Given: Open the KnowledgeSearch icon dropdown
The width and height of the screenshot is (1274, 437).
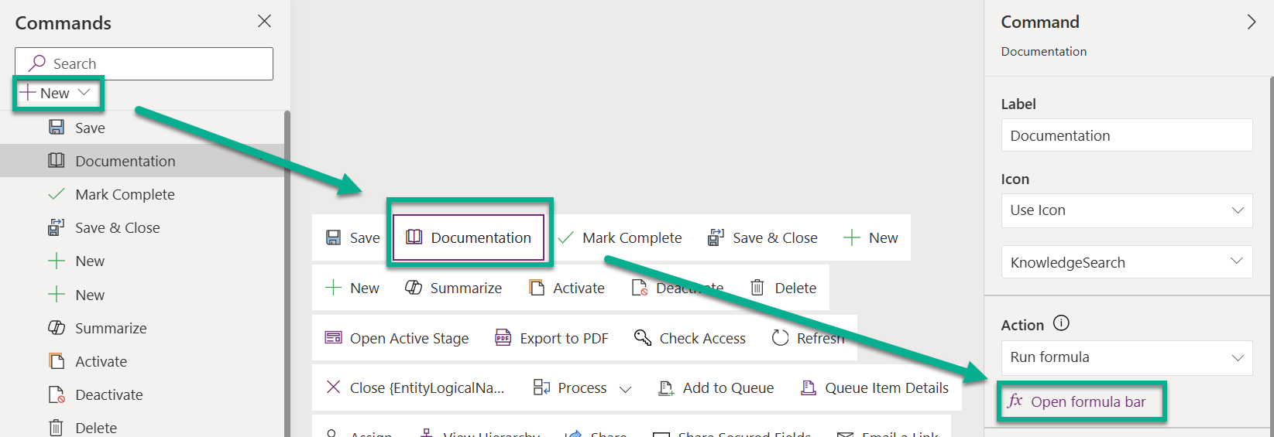Looking at the screenshot, I should pos(1126,262).
